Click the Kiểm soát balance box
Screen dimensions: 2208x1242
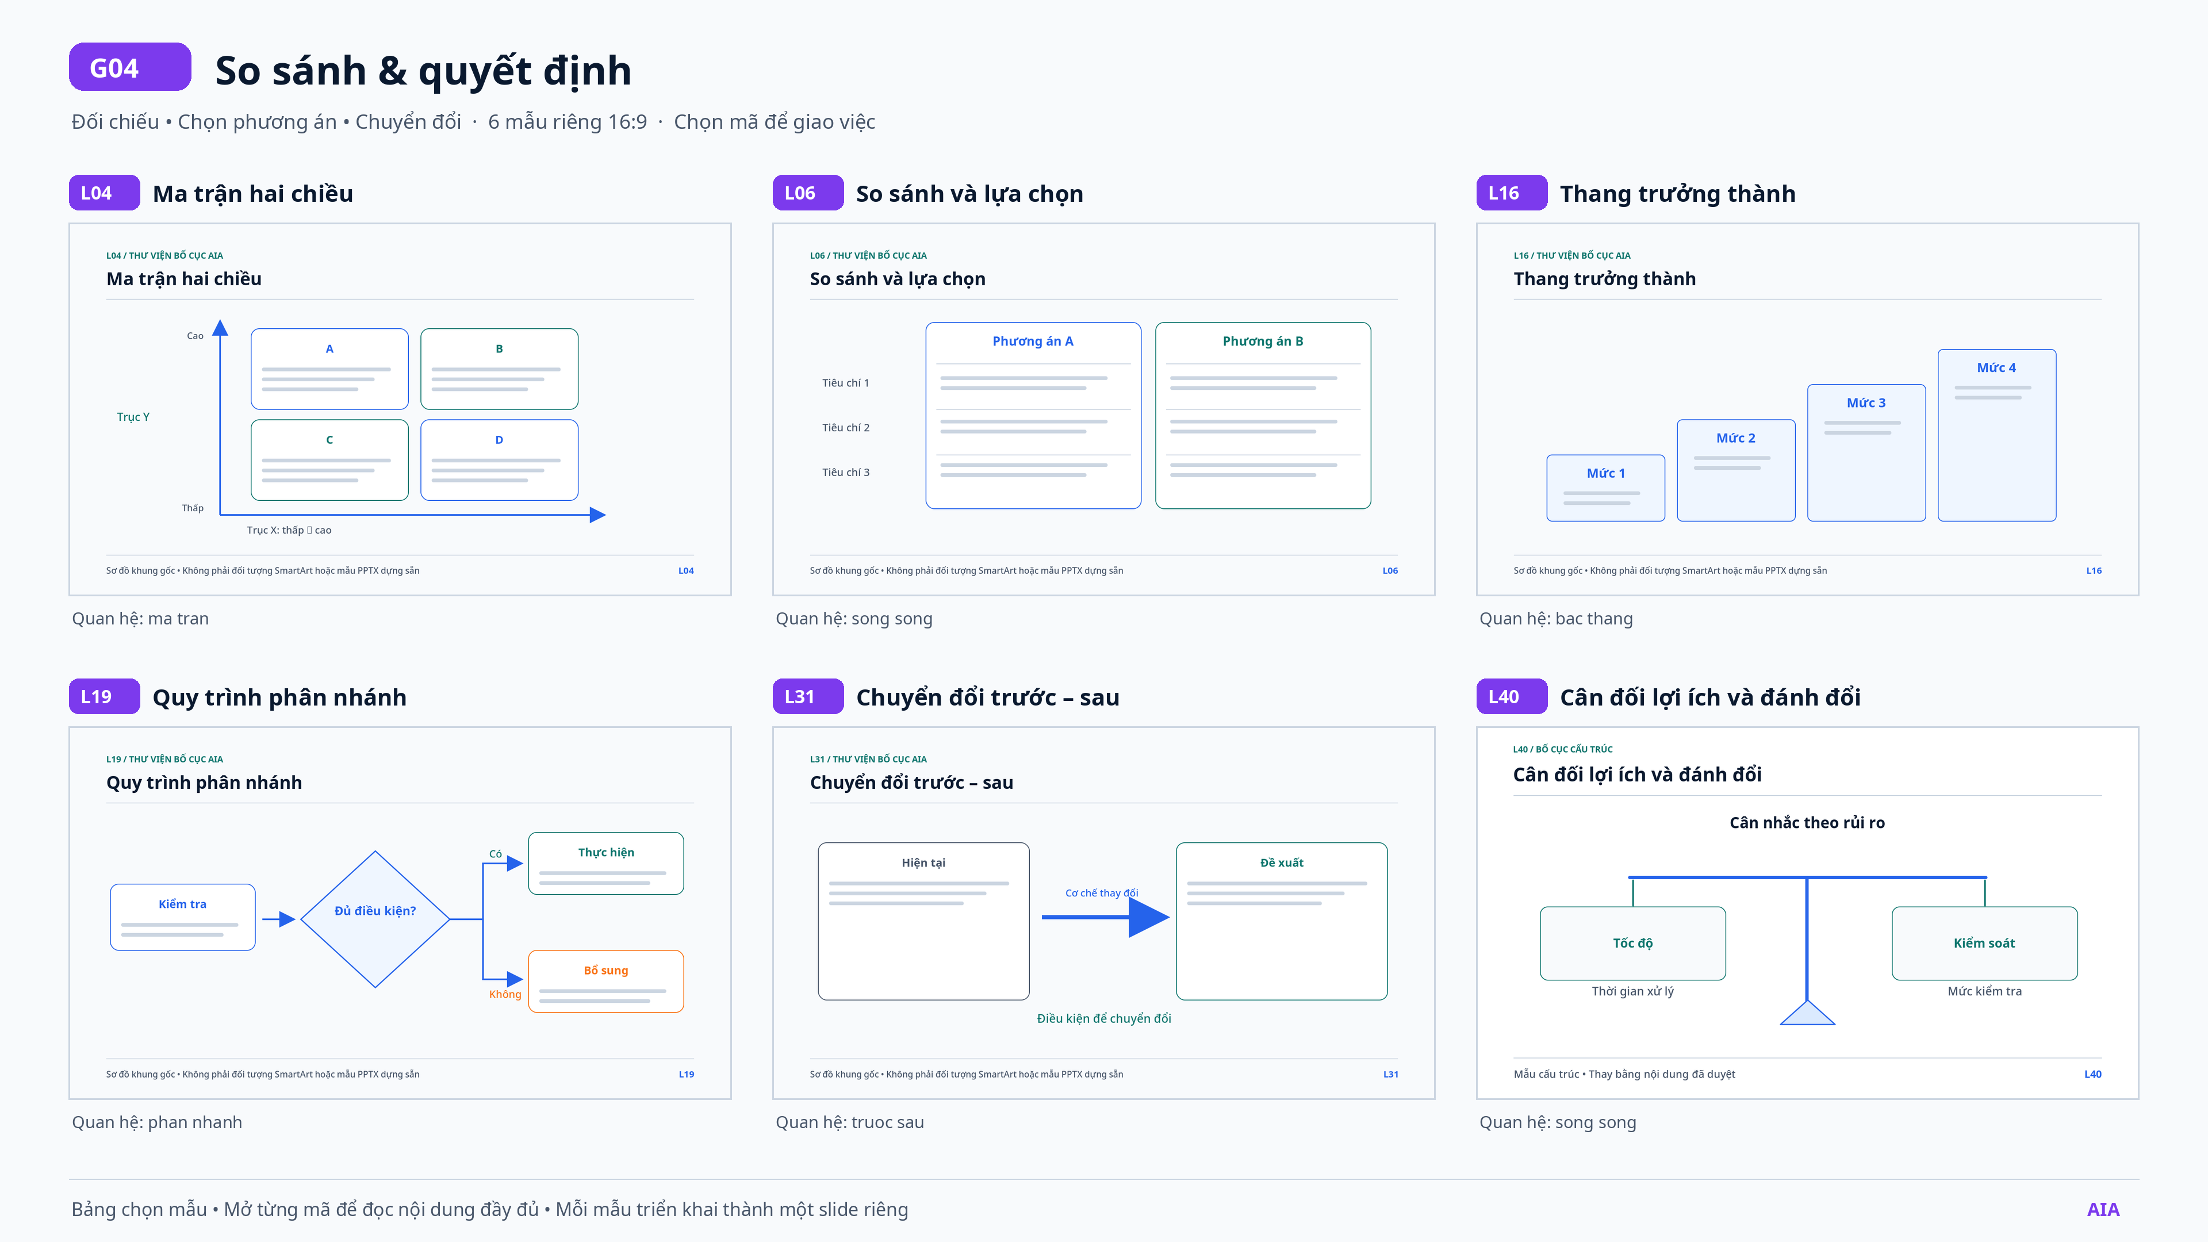click(1984, 943)
